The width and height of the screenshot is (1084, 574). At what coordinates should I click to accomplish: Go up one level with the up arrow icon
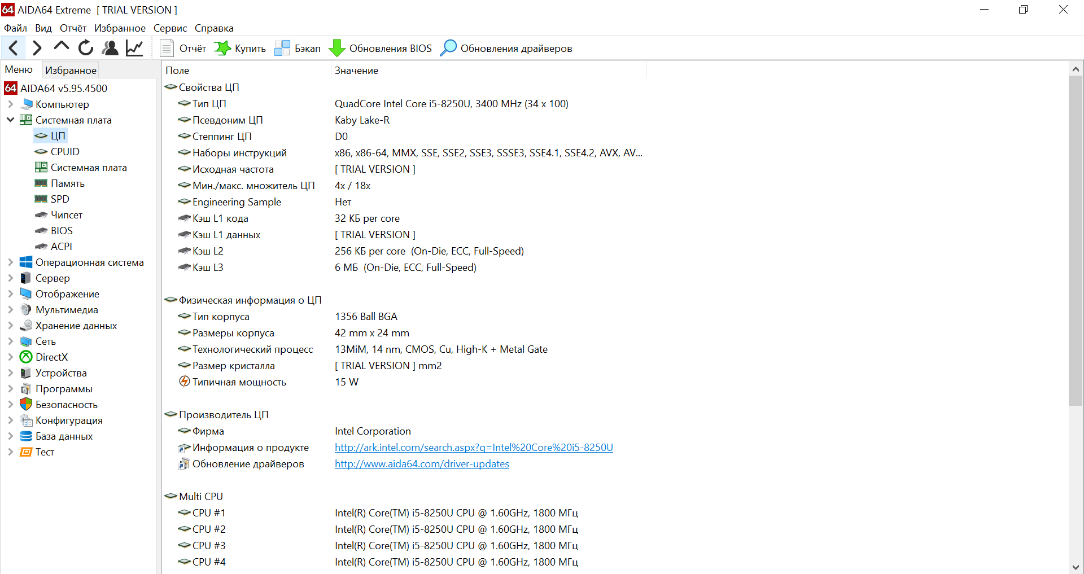[x=61, y=46]
